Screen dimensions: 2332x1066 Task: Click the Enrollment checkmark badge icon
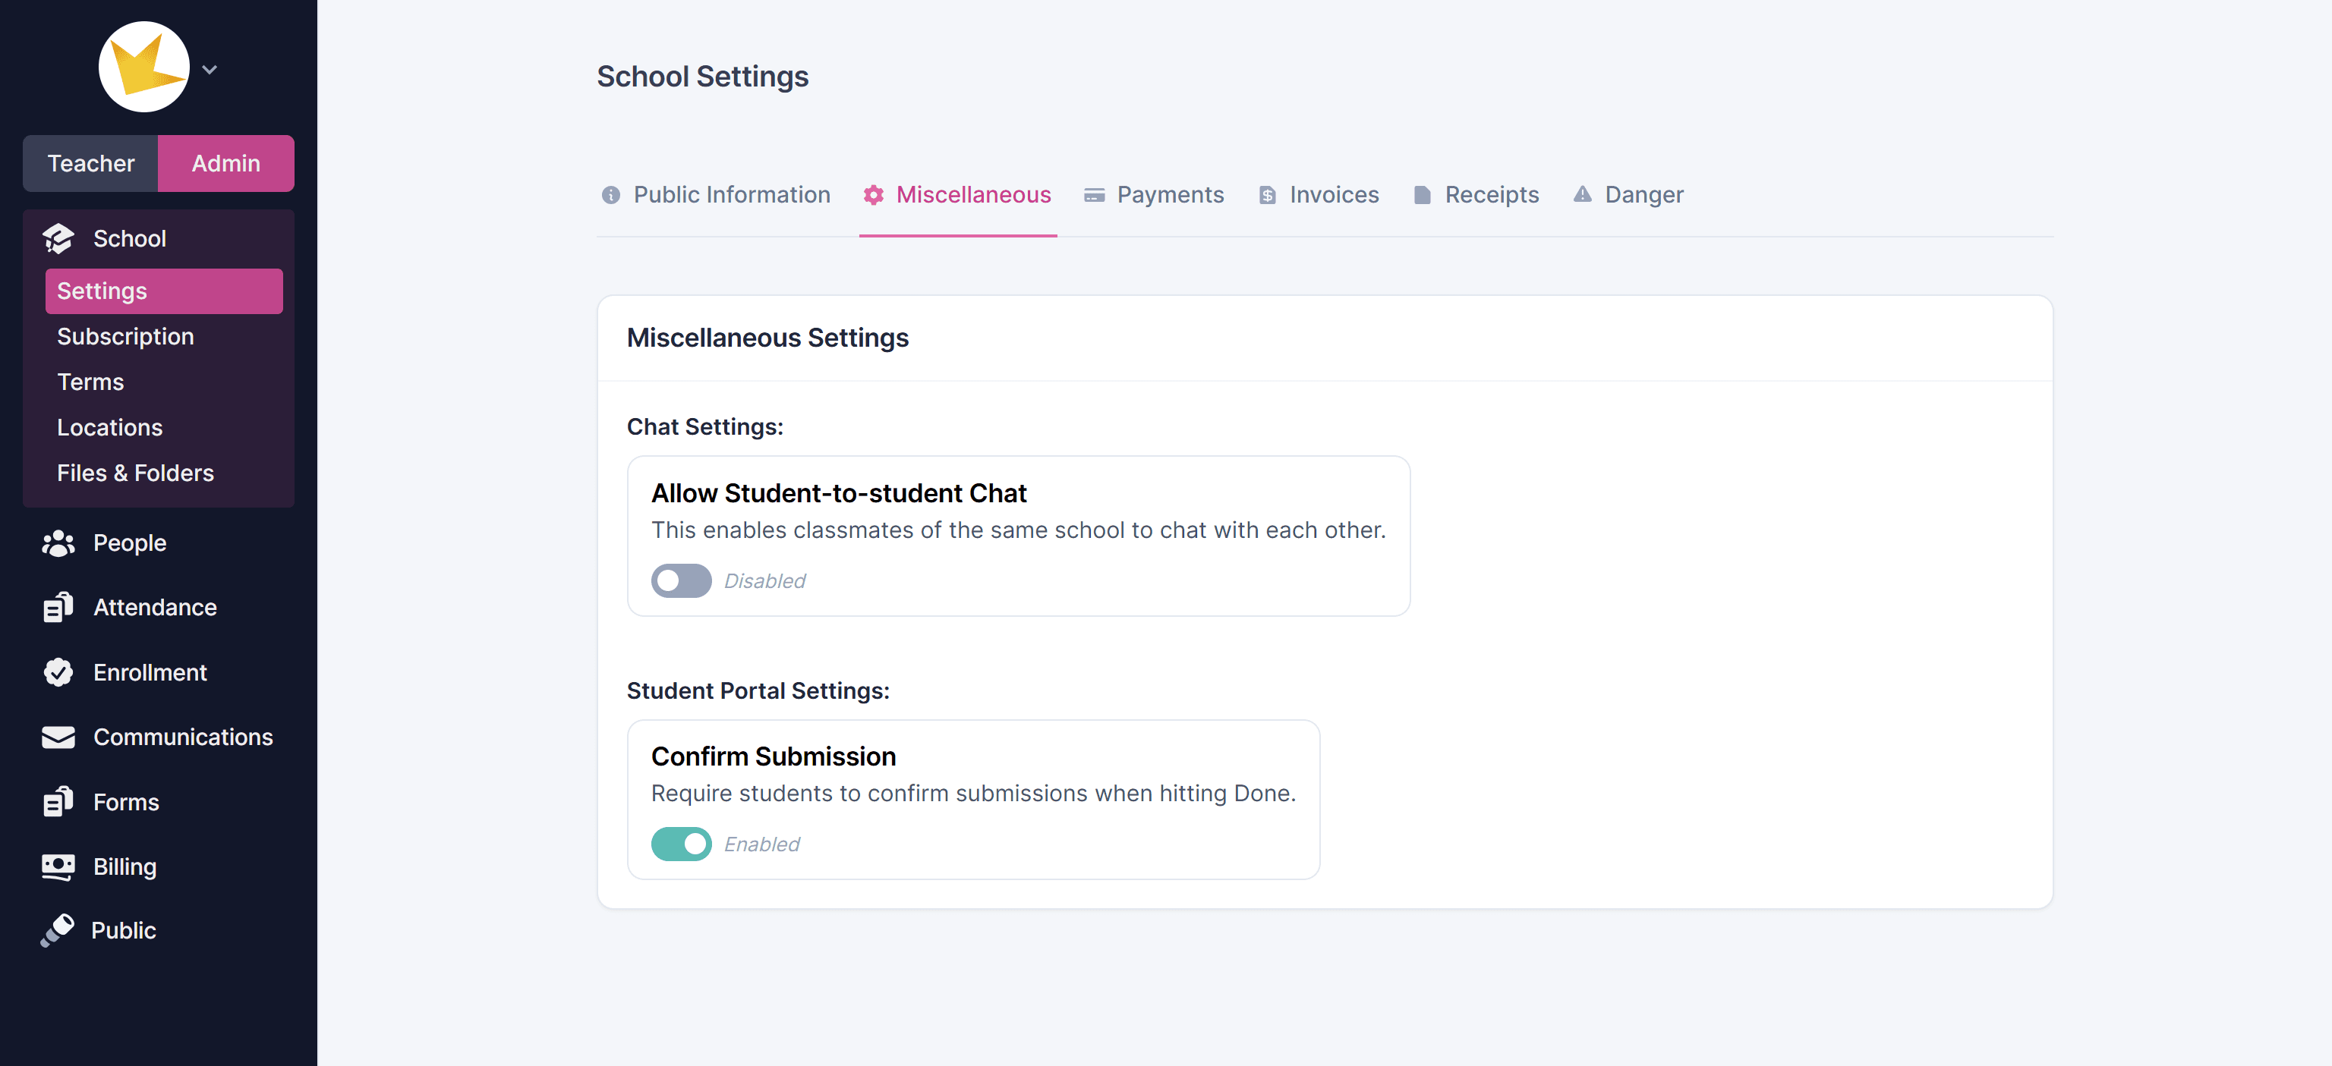[x=58, y=672]
